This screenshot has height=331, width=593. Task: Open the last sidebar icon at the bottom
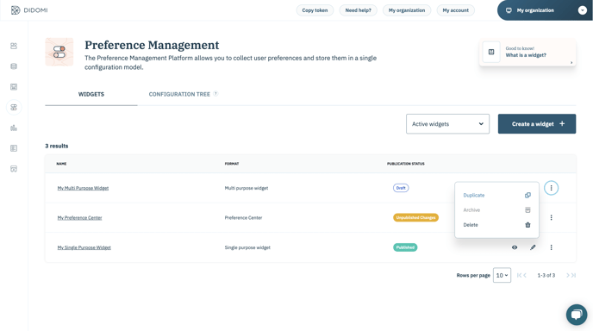coord(14,169)
